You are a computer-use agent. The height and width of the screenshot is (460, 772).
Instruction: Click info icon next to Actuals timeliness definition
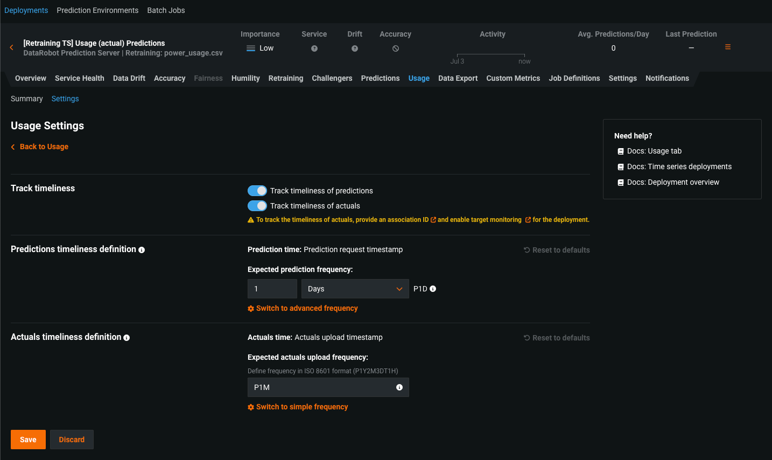click(127, 338)
